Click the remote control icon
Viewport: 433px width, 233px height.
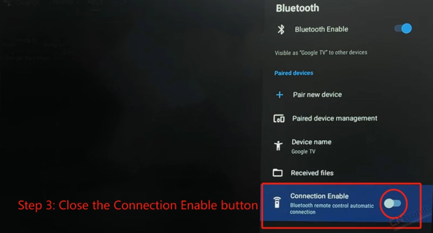pyautogui.click(x=277, y=203)
